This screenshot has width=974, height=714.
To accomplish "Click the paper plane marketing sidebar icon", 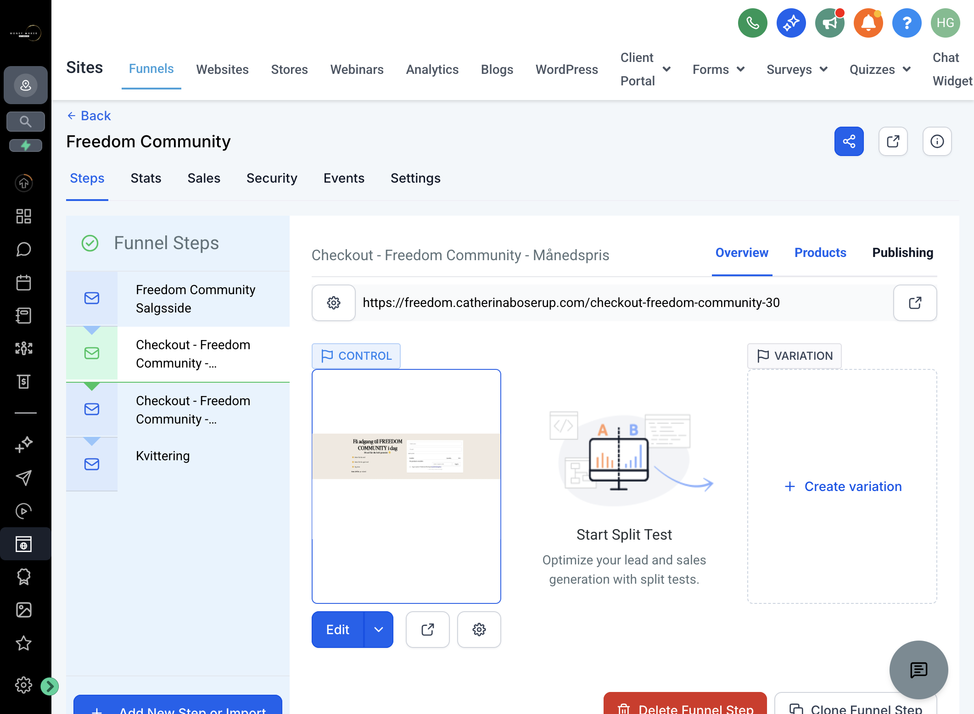I will tap(24, 478).
